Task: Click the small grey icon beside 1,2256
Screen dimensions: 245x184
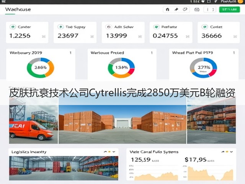Action: coord(44,36)
